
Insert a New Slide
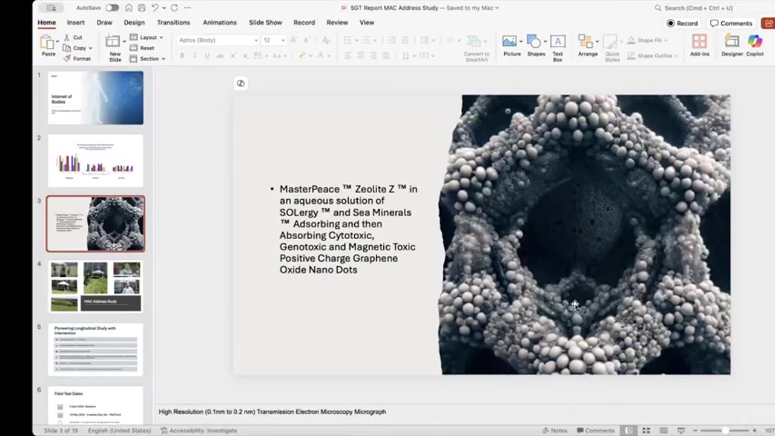click(113, 48)
